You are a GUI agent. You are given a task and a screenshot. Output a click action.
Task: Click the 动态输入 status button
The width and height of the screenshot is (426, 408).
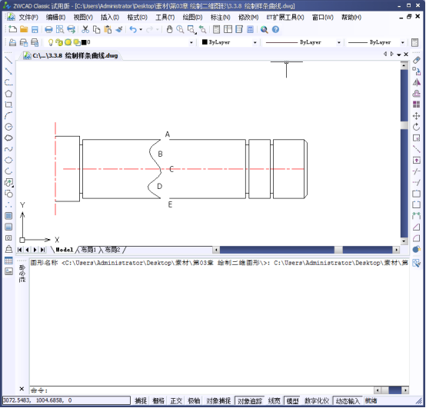[x=348, y=400]
